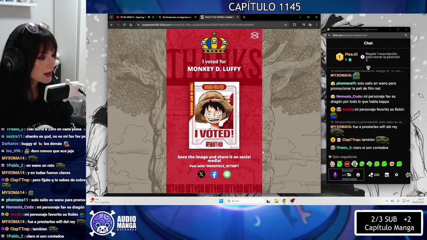Open the 7TV emote icon in chat input
427x240 pixels.
(x=349, y=175)
